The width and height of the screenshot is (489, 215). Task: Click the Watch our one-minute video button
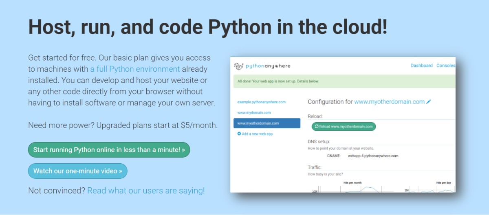(78, 171)
